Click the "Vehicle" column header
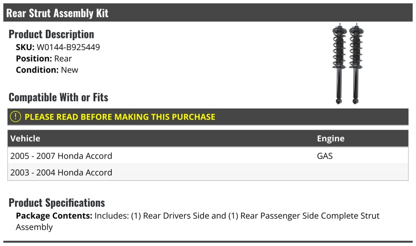This screenshot has width=416, height=246. point(25,139)
